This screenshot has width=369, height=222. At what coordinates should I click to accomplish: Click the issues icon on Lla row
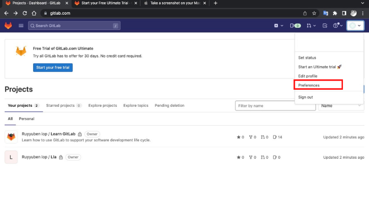tap(275, 157)
